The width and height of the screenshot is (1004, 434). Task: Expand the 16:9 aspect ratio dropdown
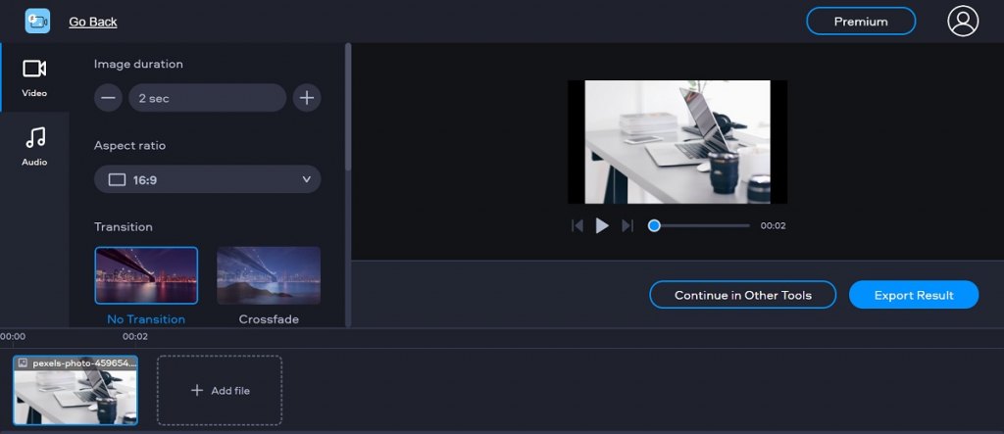[x=208, y=179]
